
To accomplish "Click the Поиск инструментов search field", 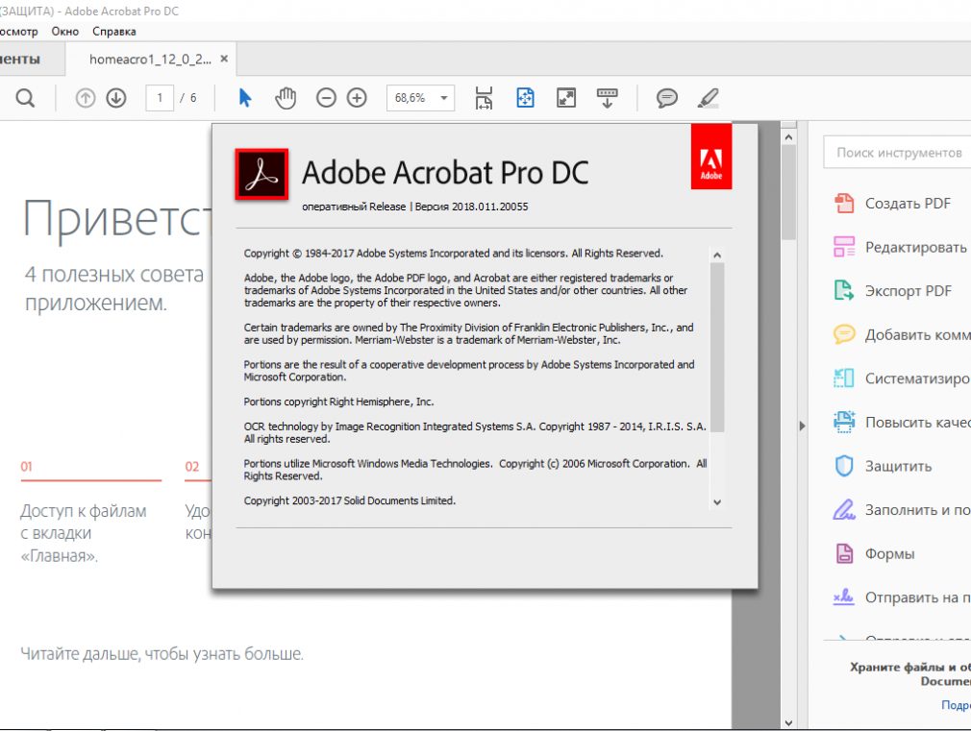I will click(899, 153).
